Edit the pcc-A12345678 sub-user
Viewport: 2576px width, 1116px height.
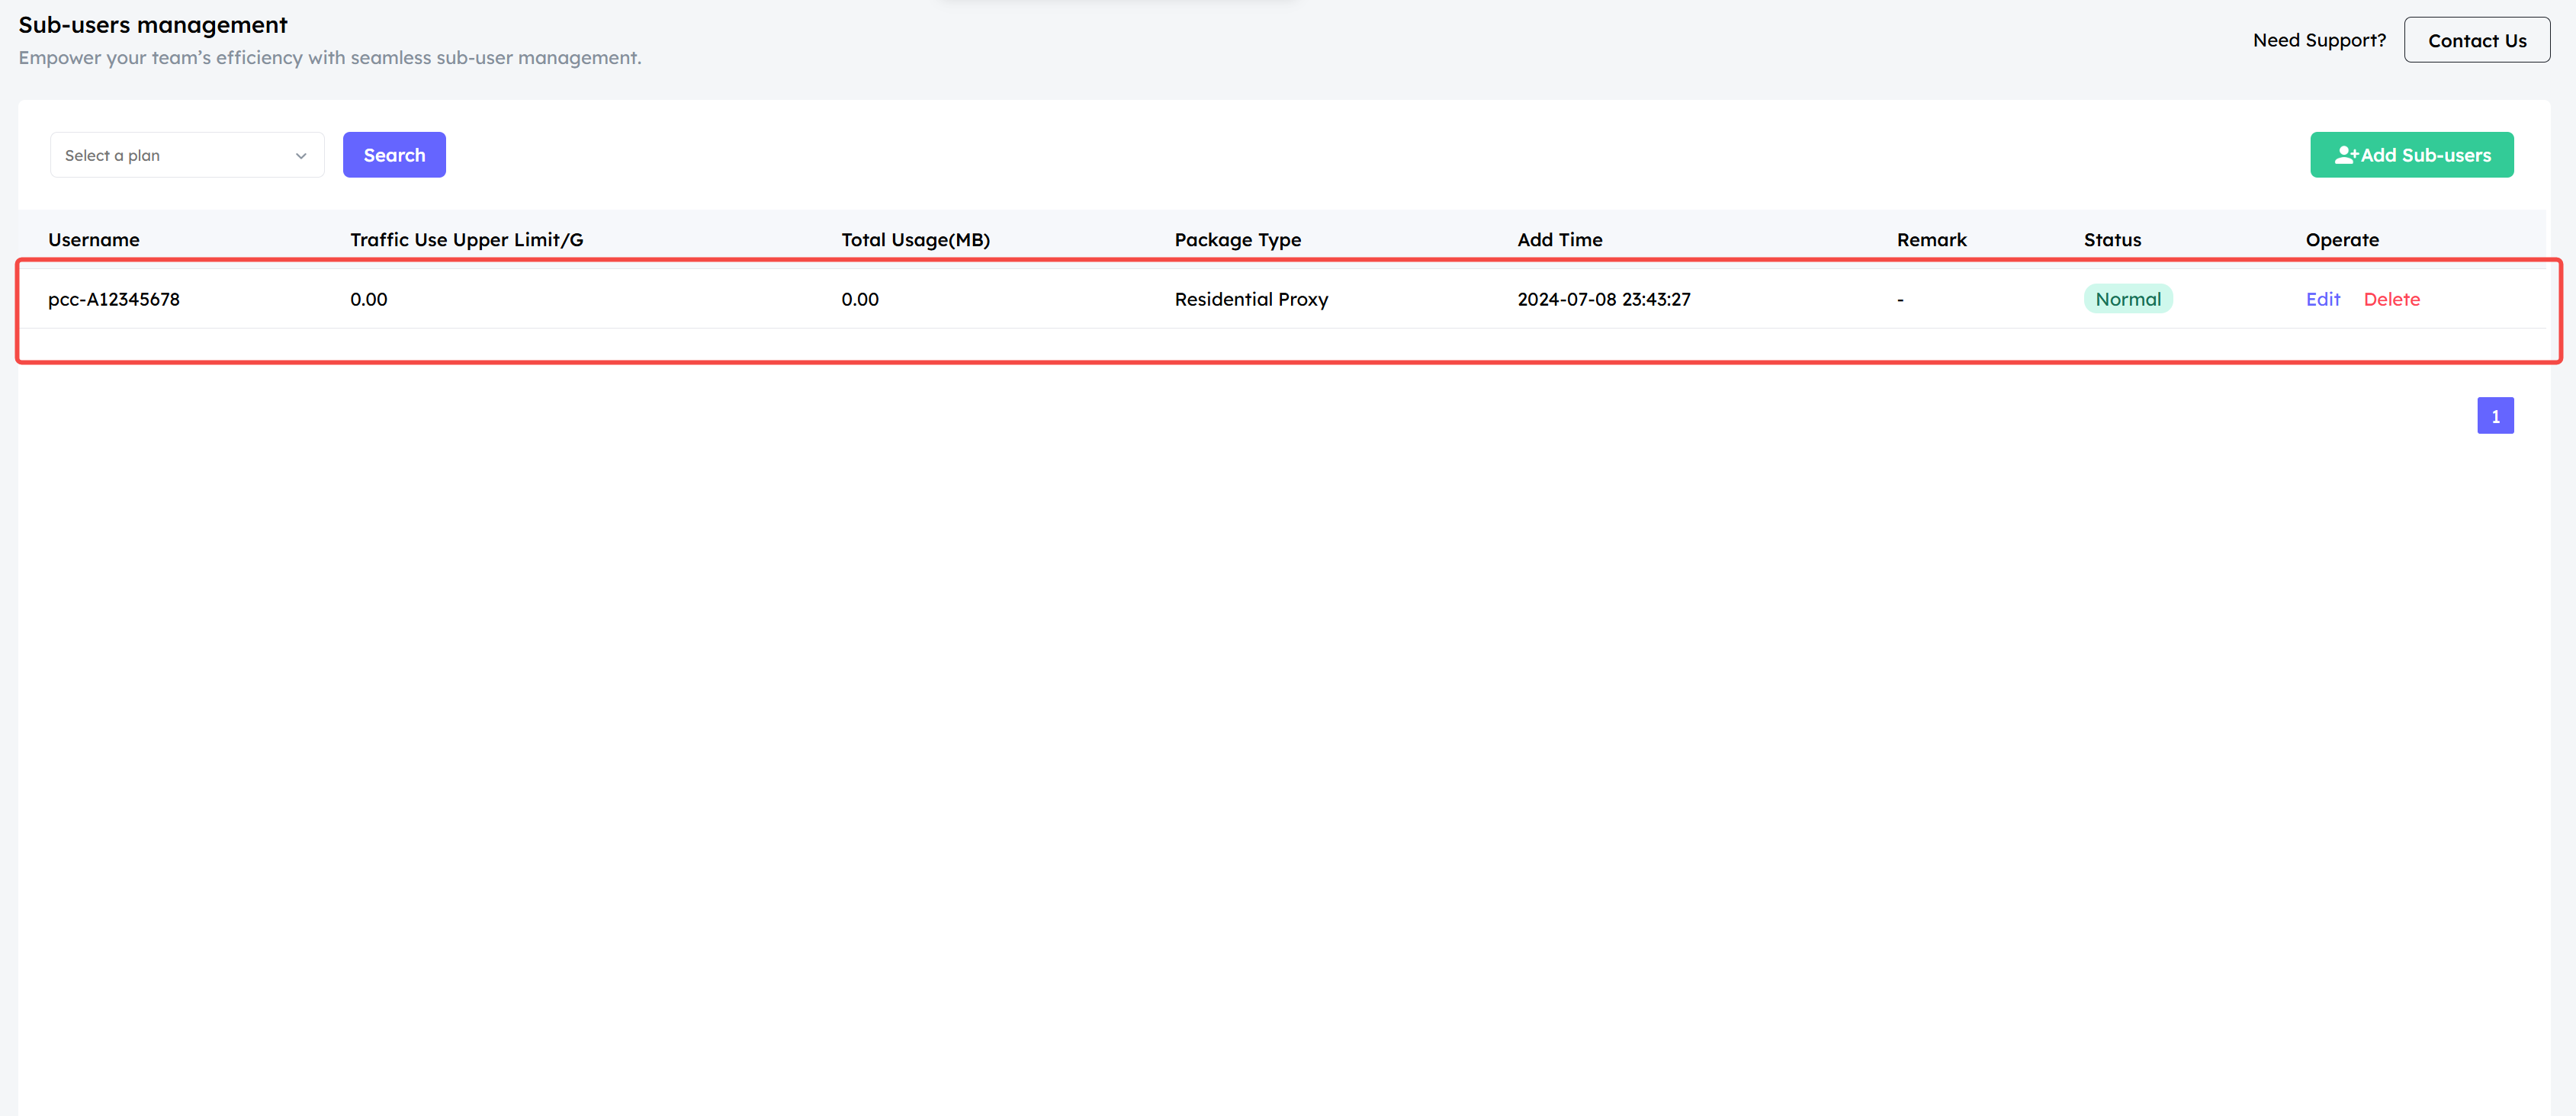pyautogui.click(x=2323, y=299)
